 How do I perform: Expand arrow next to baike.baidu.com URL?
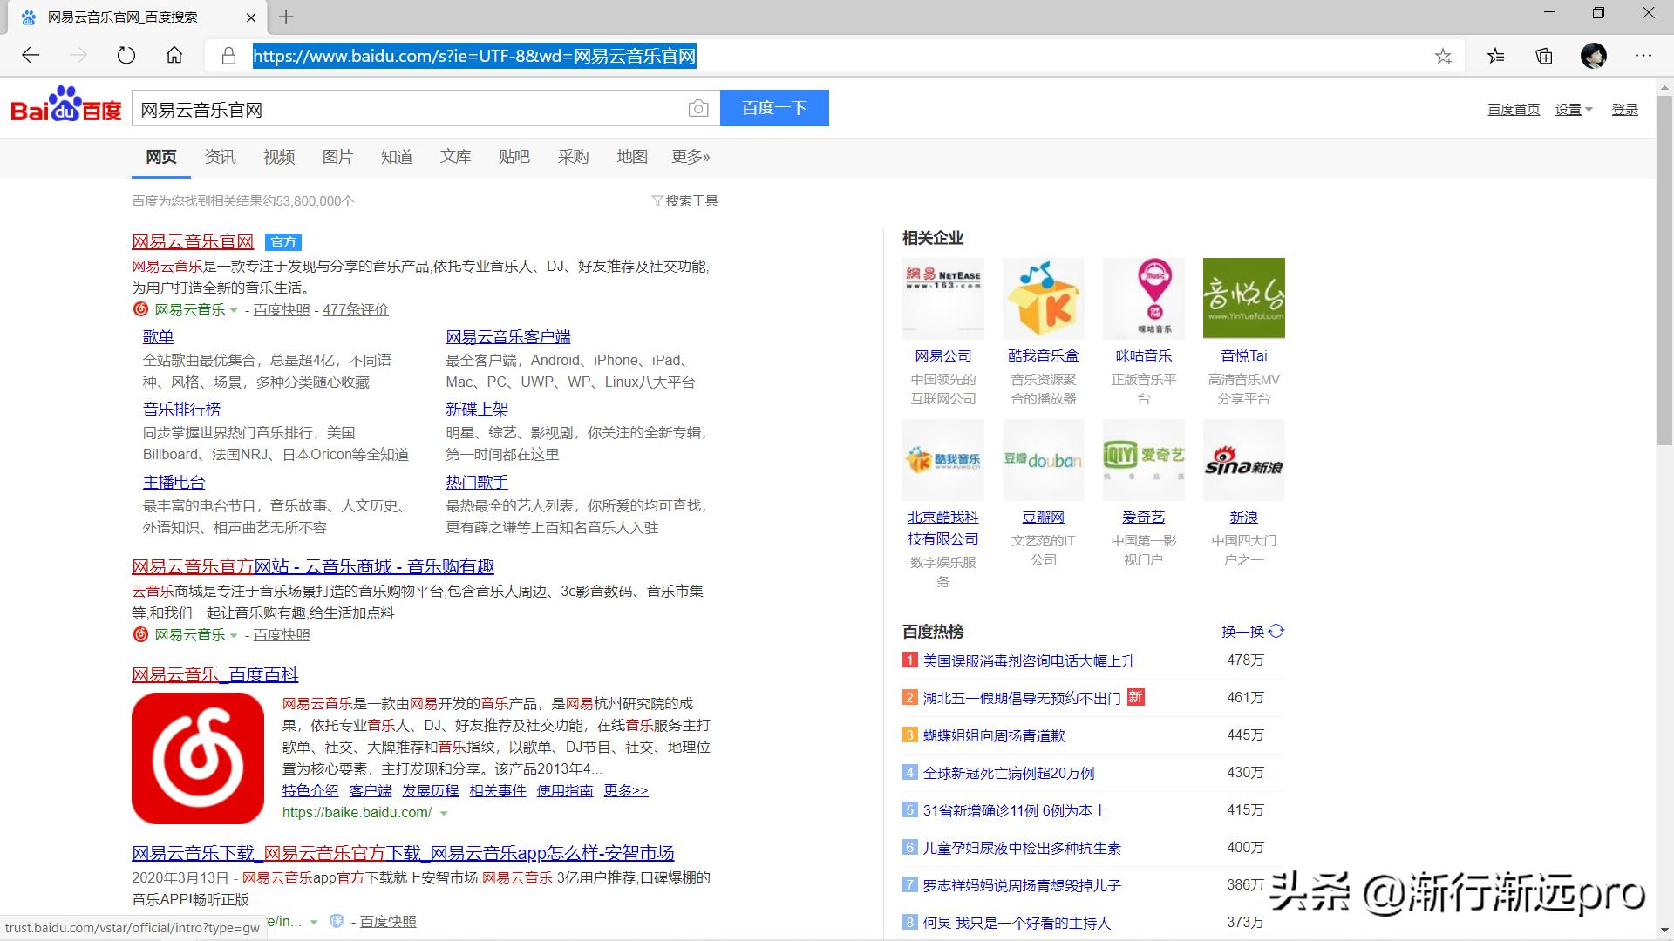pos(444,813)
